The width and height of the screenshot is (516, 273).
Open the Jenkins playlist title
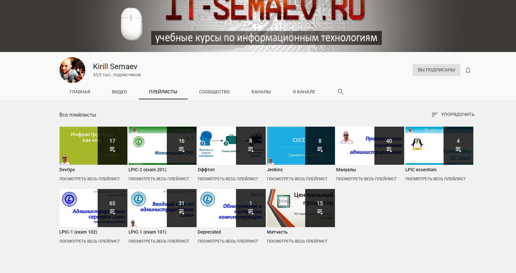pyautogui.click(x=275, y=170)
